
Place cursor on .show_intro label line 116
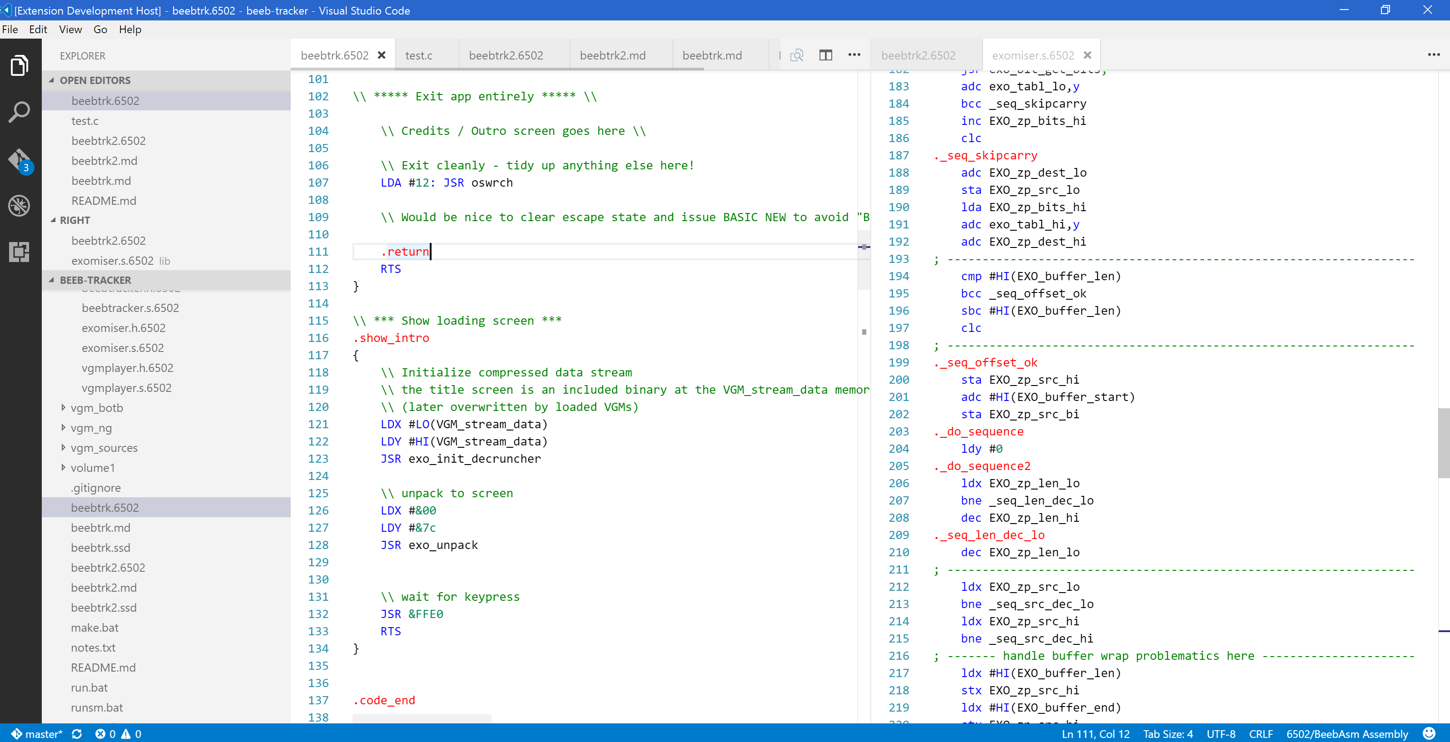[391, 338]
